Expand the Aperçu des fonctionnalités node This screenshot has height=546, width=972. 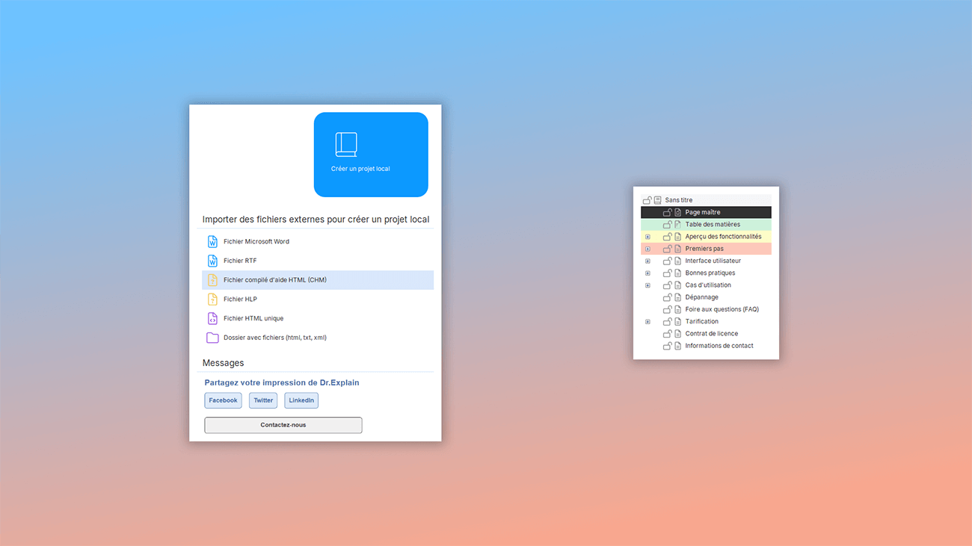(648, 237)
